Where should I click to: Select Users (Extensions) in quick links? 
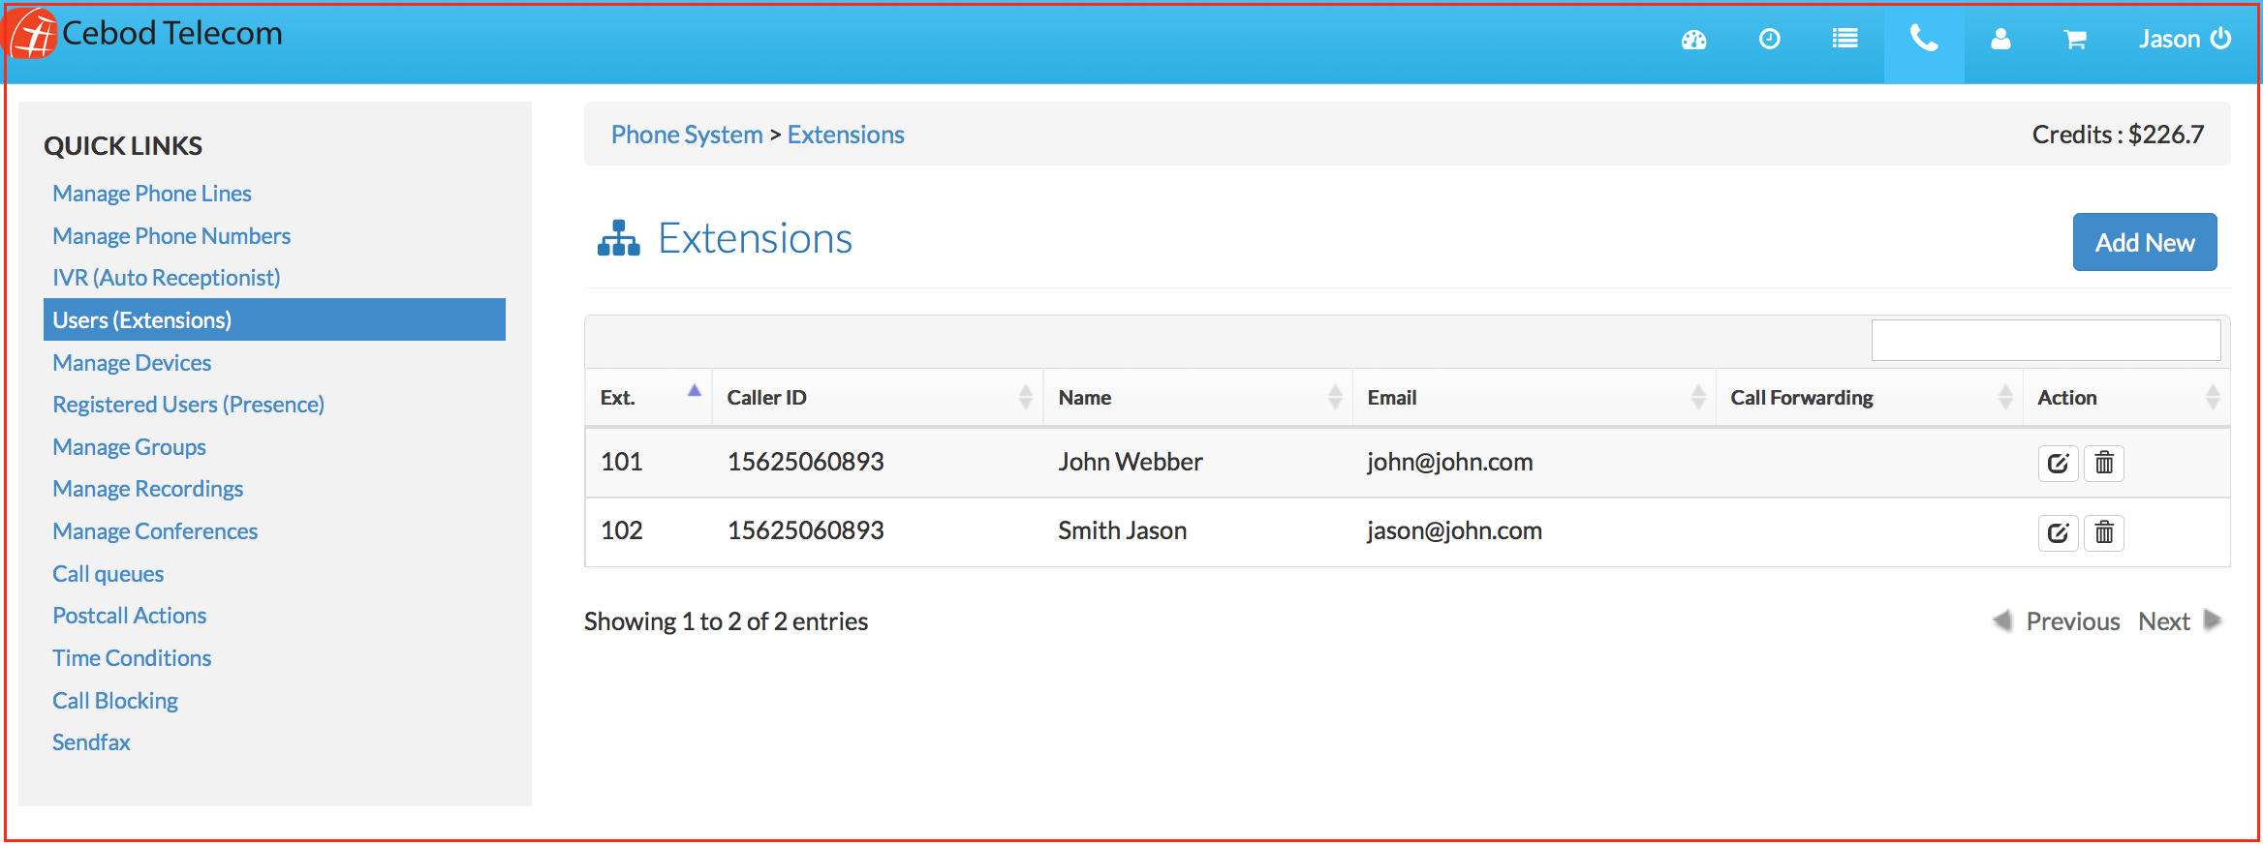(274, 319)
